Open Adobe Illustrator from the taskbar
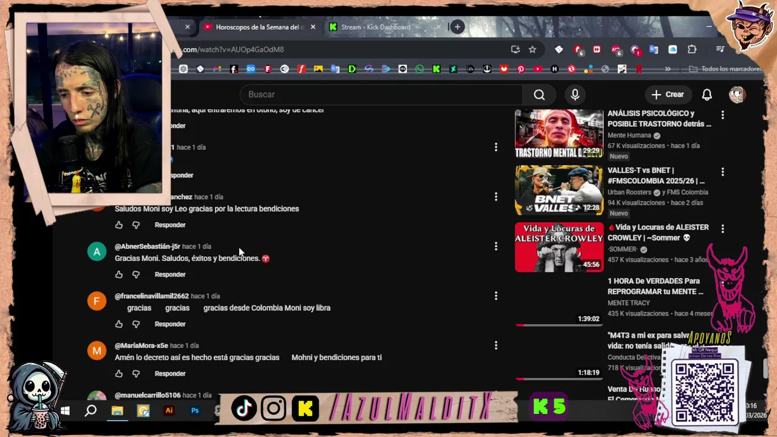The width and height of the screenshot is (777, 437). pos(169,411)
